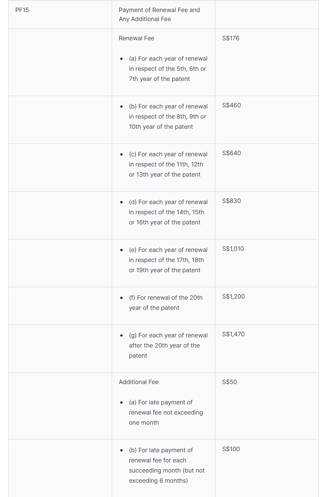Click the 8th, 9th or 10th year item
Image resolution: width=327 pixels, height=497 pixels.
click(x=168, y=117)
